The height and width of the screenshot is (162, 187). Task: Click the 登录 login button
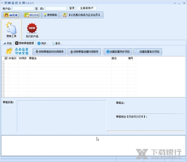(x=72, y=8)
